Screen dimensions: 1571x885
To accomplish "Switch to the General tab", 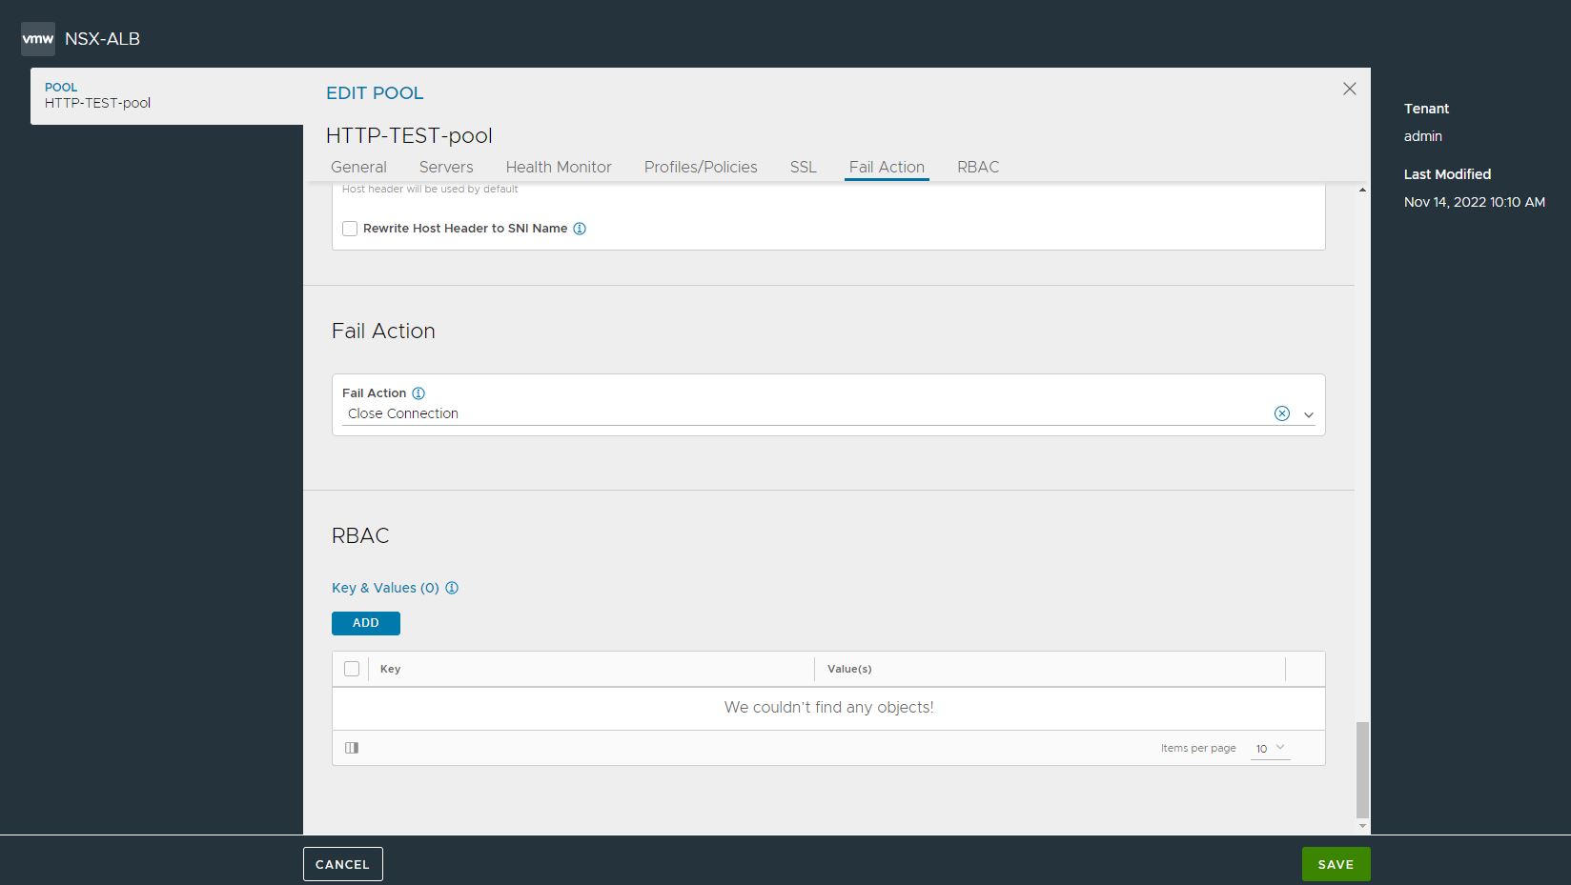I will [358, 167].
